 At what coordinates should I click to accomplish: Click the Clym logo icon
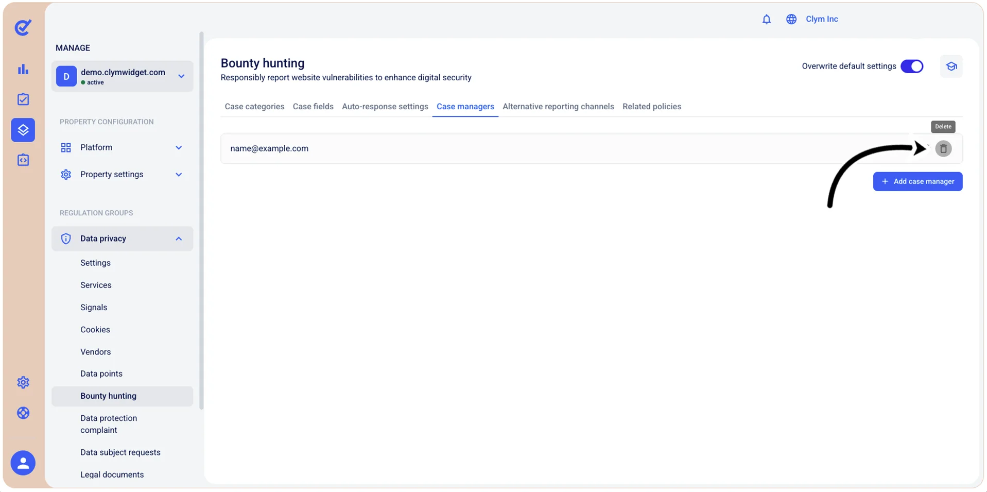point(23,27)
